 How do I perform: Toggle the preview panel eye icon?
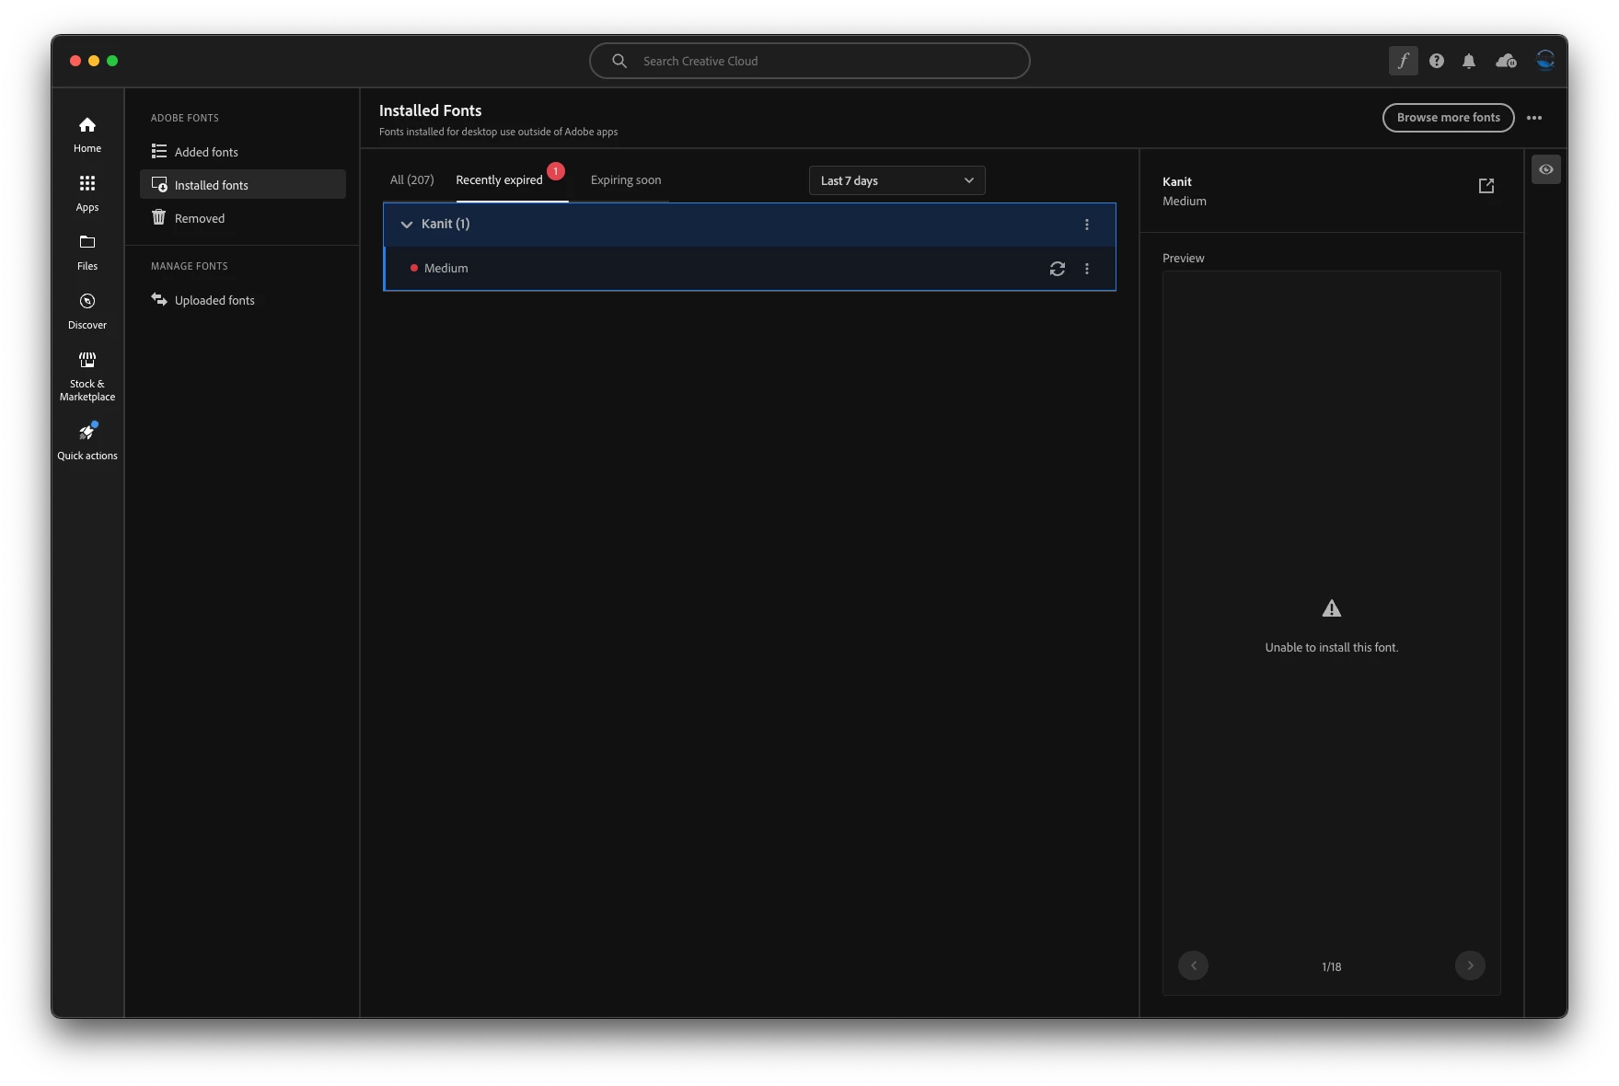coord(1546,169)
